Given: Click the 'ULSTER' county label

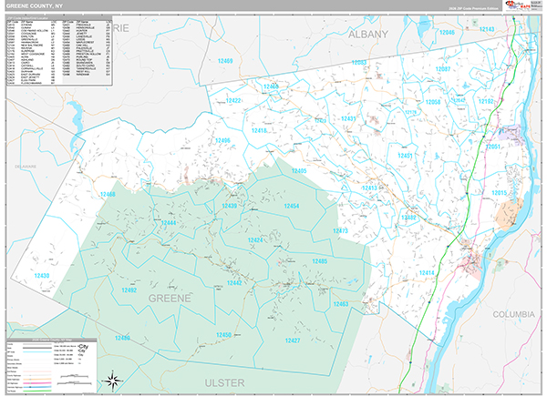Looking at the screenshot, I should coord(224,382).
